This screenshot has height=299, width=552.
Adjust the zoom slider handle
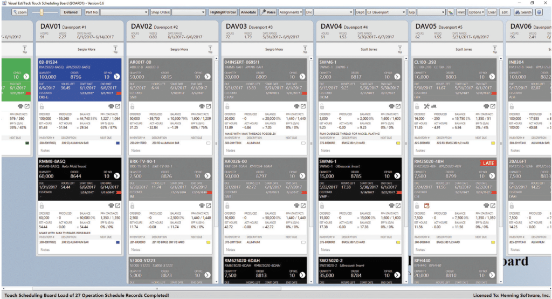(x=41, y=12)
